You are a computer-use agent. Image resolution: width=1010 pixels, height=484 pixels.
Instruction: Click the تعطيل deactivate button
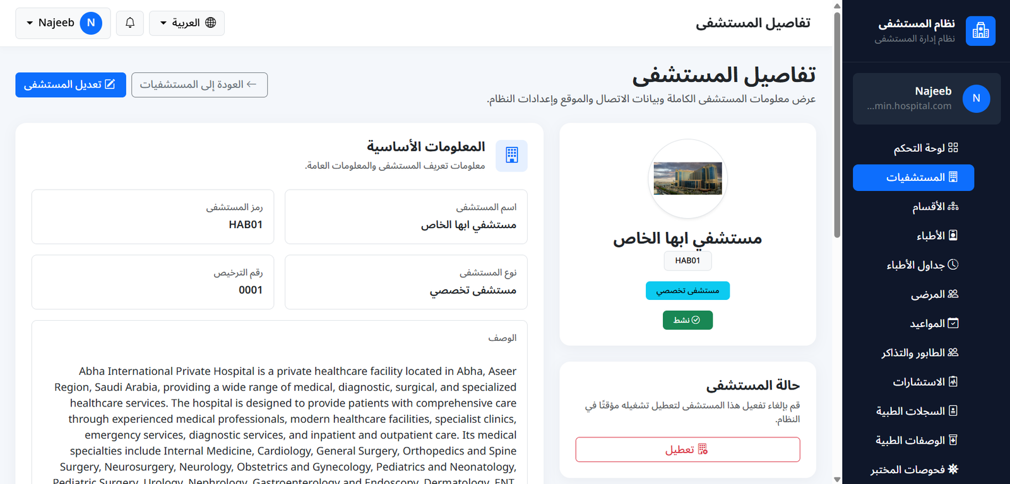(687, 449)
